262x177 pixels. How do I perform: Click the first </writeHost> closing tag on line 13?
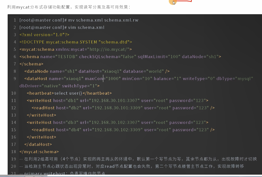coord(42,115)
